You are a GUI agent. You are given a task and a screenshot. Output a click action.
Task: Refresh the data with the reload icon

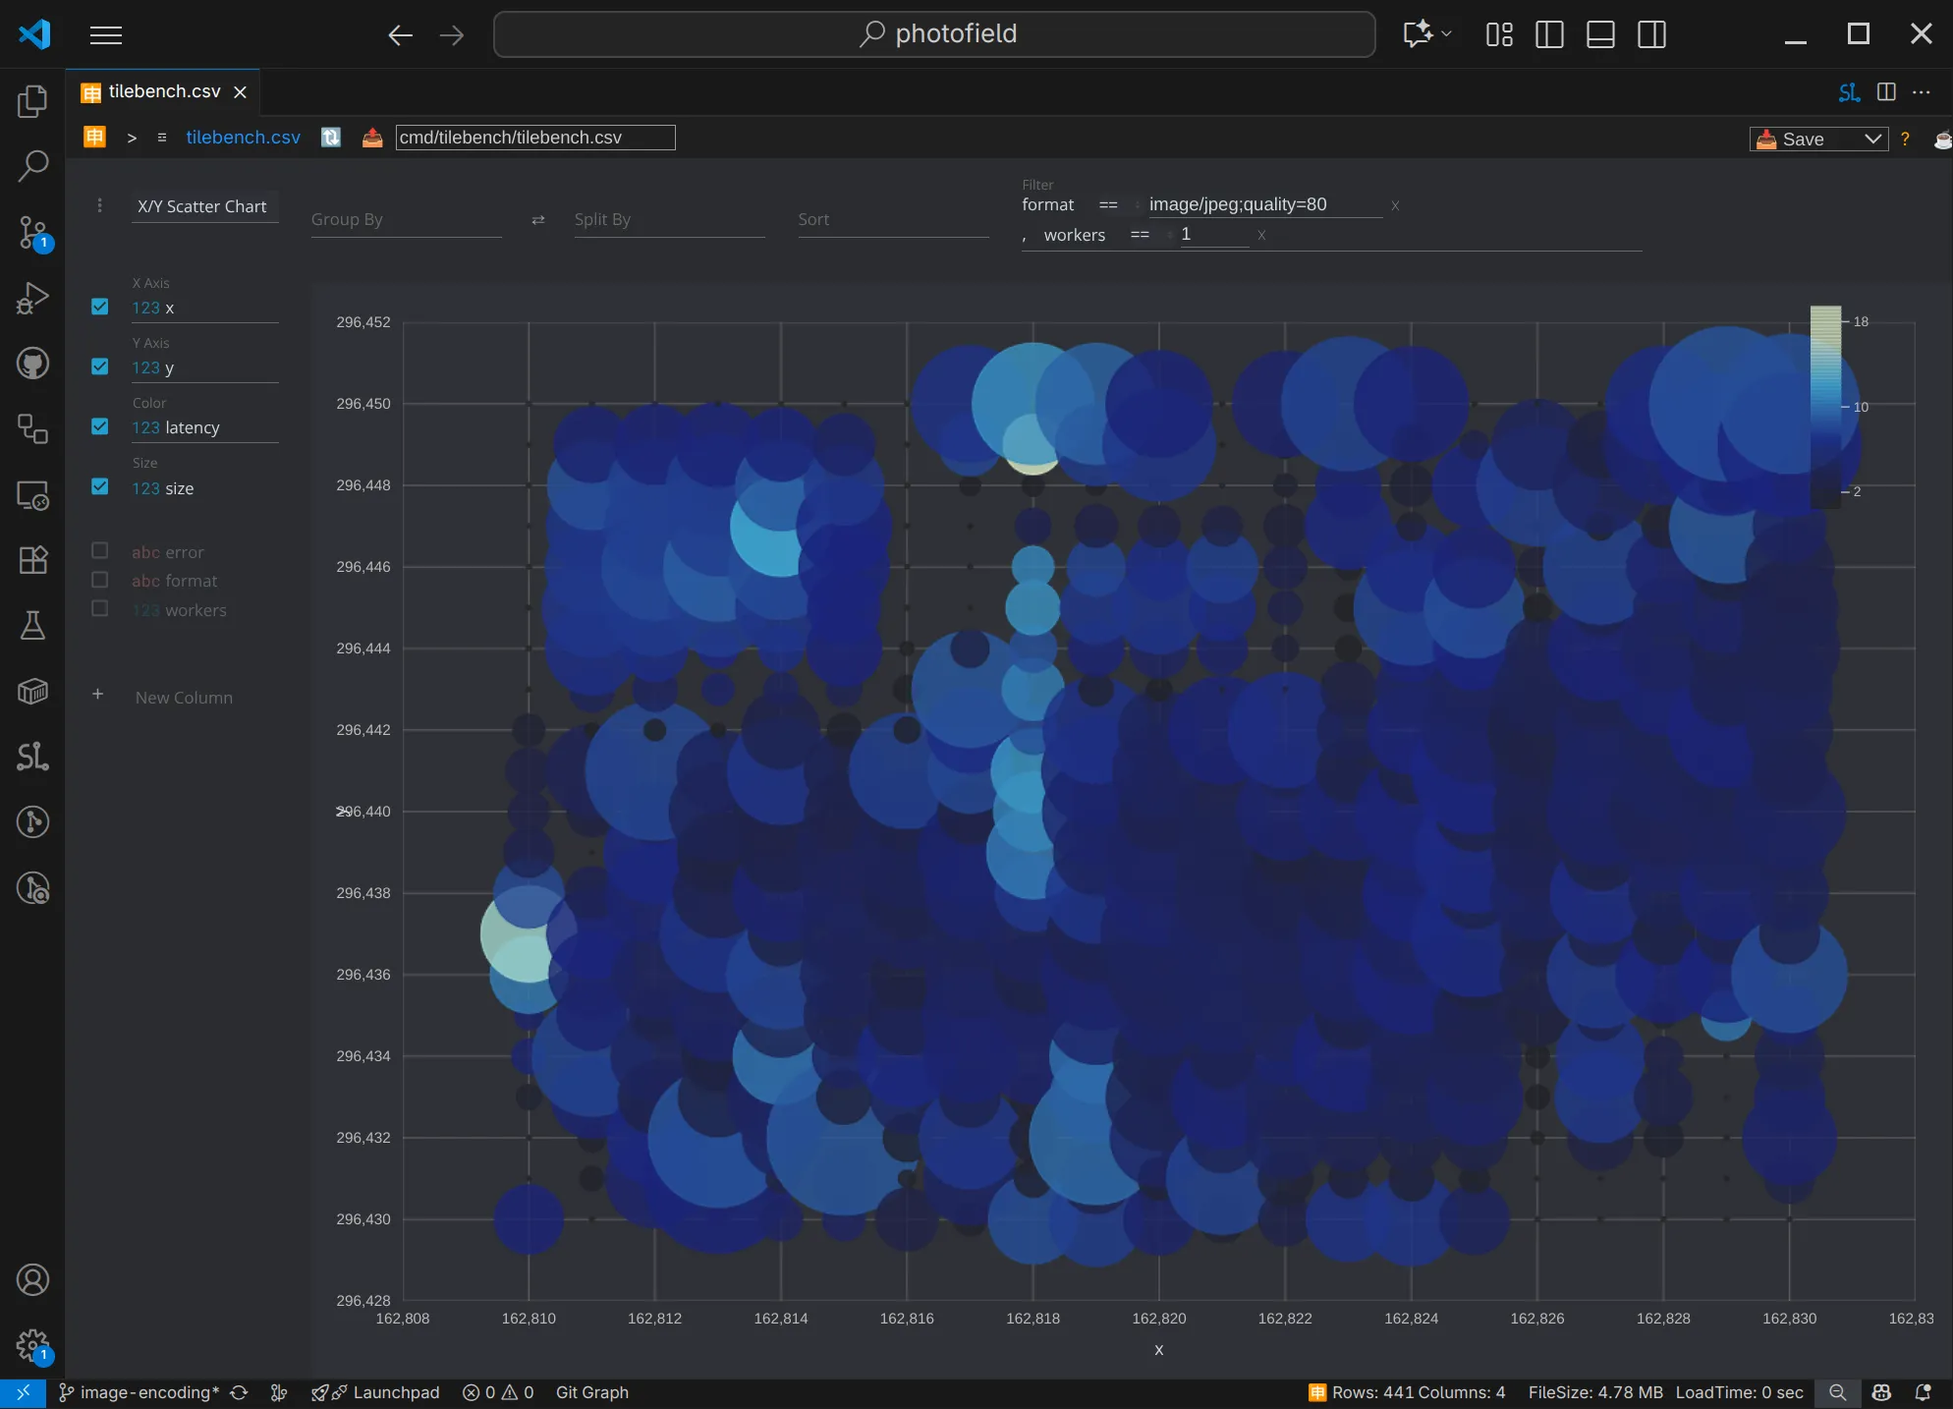330,138
